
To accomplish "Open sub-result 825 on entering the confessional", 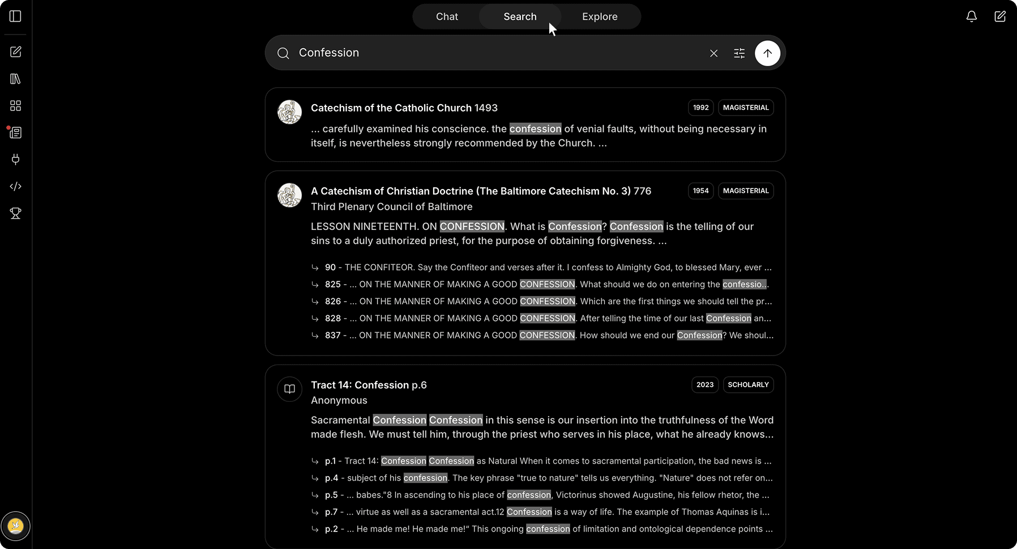I will (x=542, y=284).
